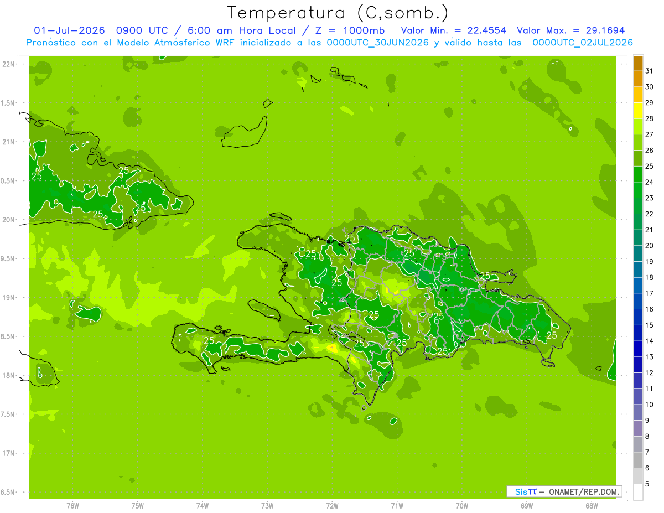
Task: Click initialization time "0000UTC_30JUN2026"
Action: point(378,43)
